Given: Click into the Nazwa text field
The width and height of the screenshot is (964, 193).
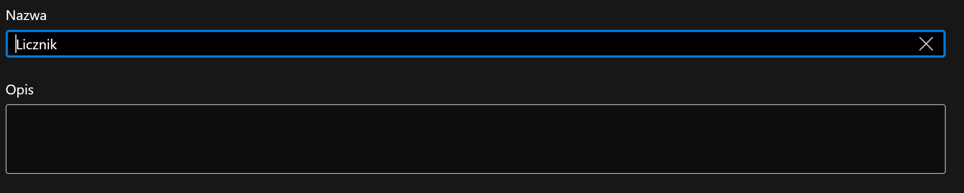Looking at the screenshot, I should (x=467, y=44).
